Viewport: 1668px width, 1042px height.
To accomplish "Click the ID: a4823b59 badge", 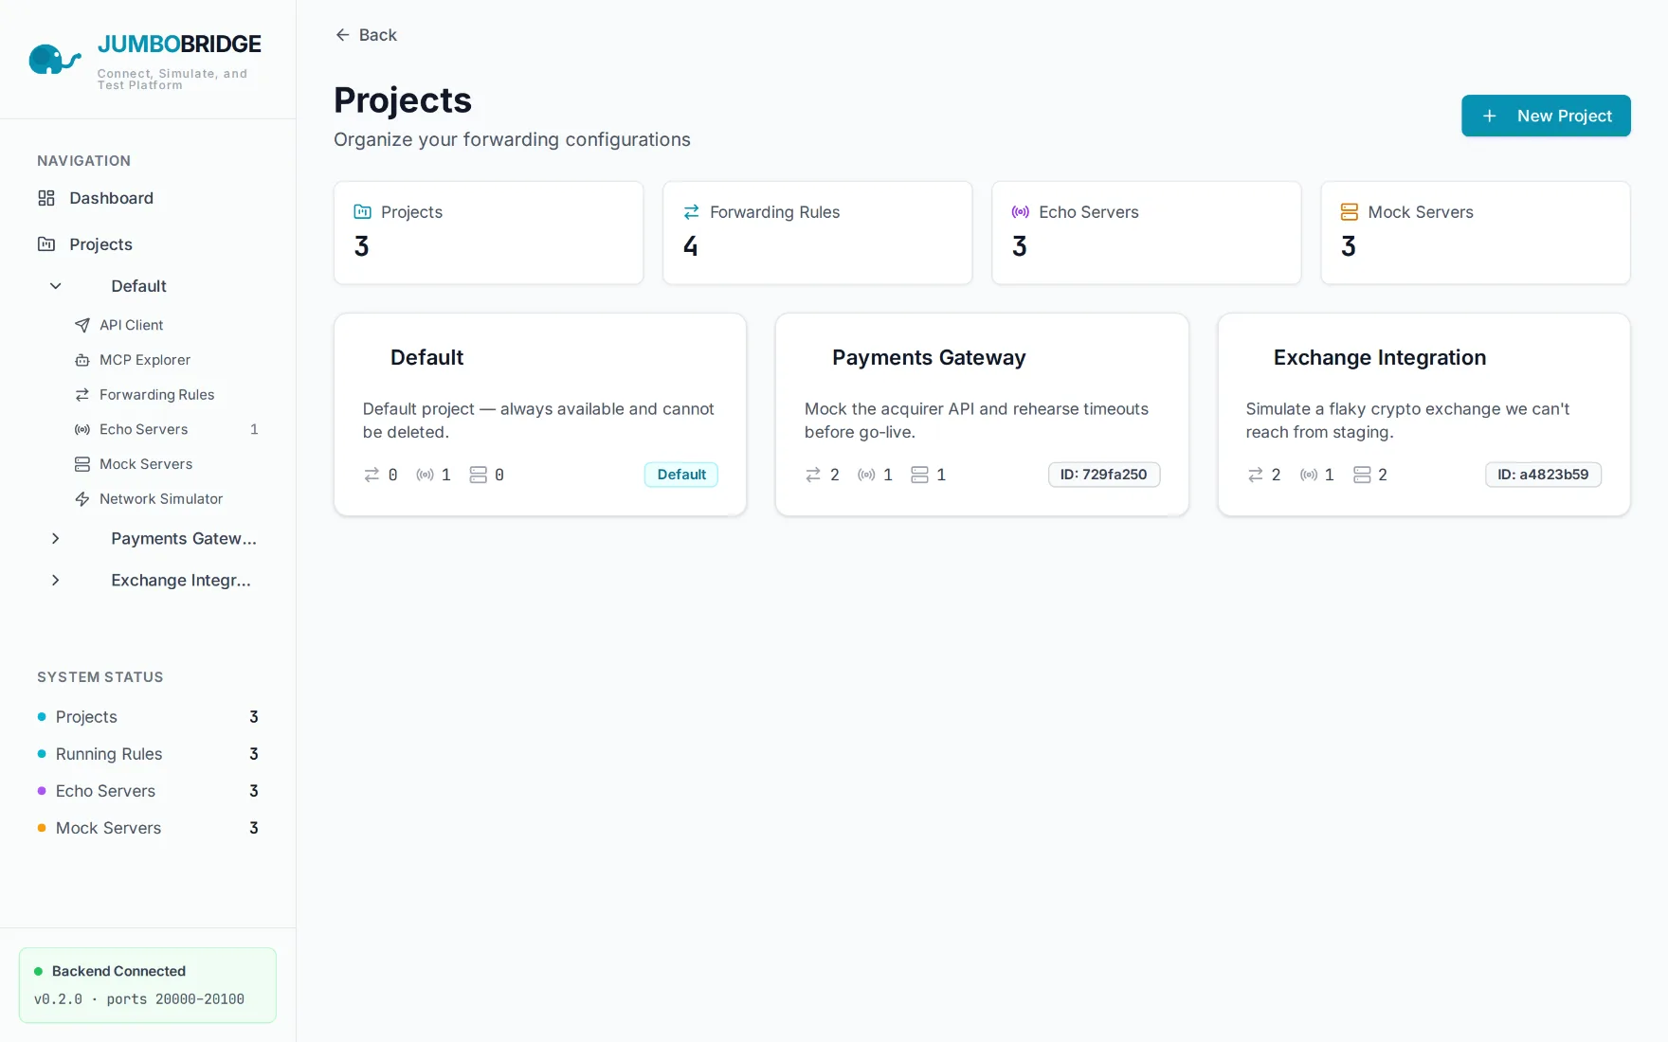I will pyautogui.click(x=1543, y=475).
